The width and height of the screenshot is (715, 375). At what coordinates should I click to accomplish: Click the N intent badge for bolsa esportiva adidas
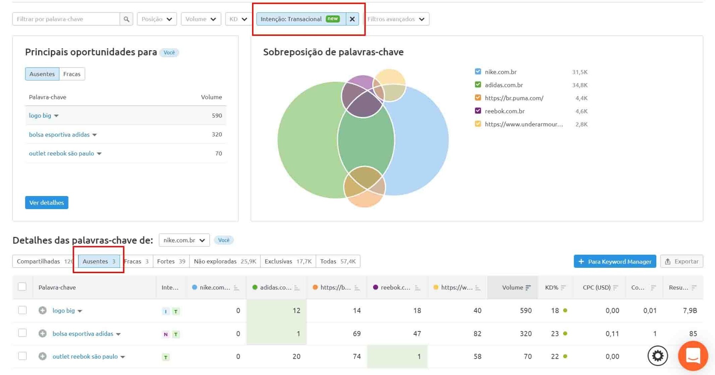166,334
